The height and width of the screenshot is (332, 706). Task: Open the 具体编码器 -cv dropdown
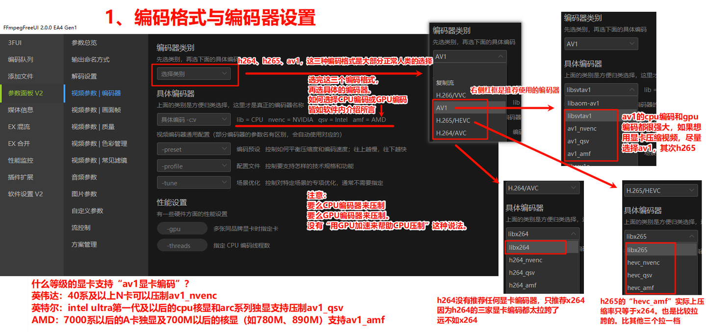coord(194,119)
